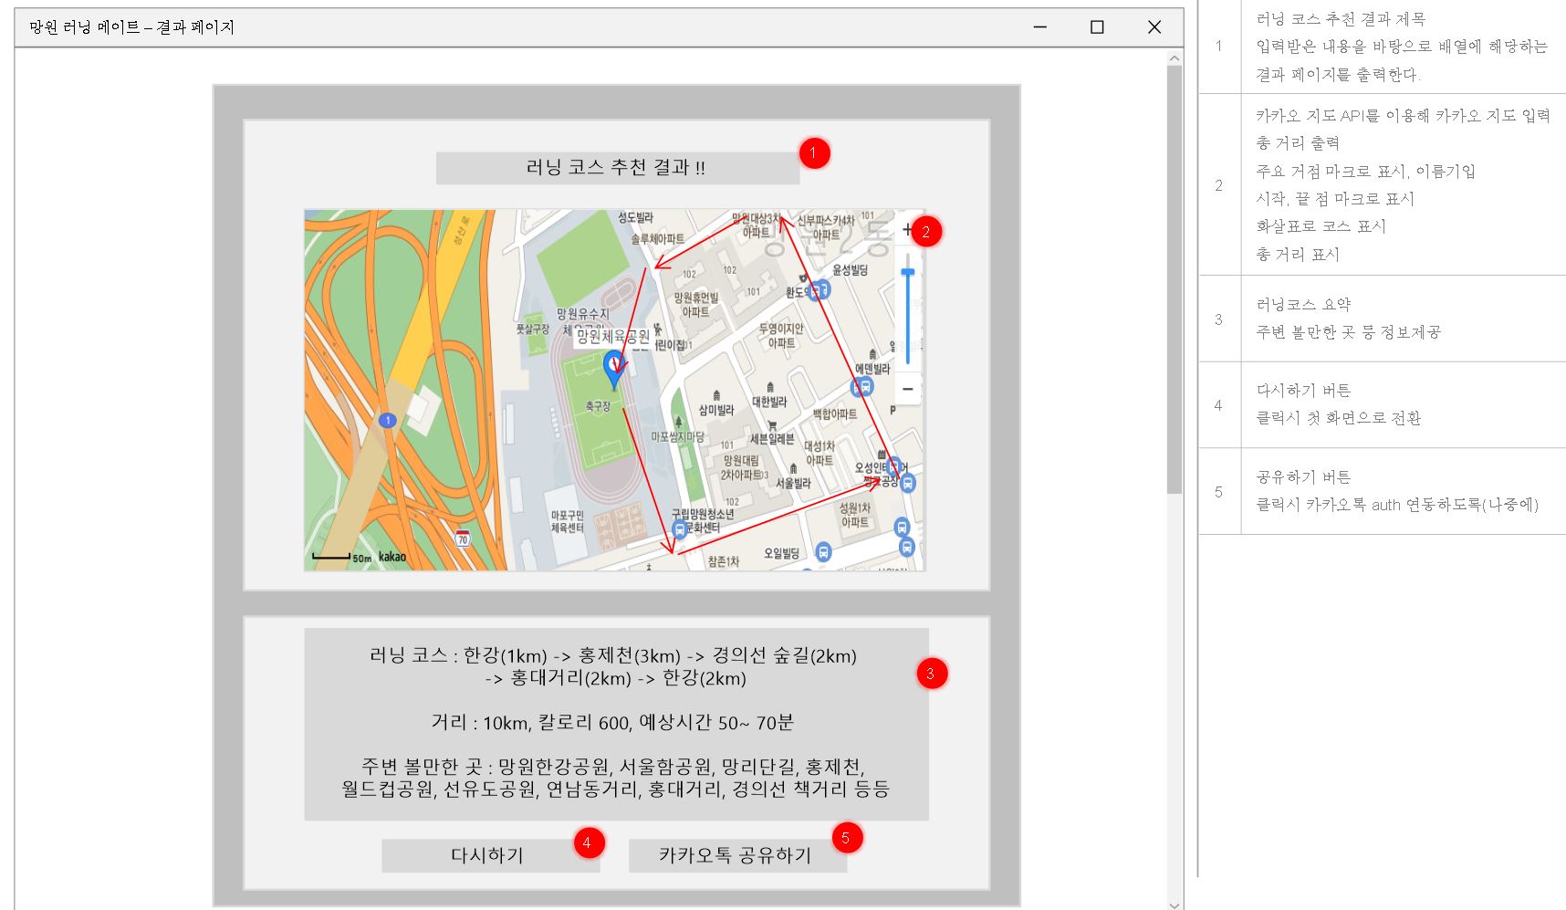Click the 러닝 코스 추천 결과 title
The width and height of the screenshot is (1566, 910).
(617, 168)
